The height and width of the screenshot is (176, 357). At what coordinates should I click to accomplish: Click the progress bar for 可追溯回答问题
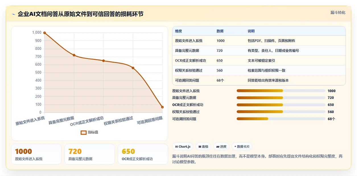pyautogui.click(x=281, y=119)
